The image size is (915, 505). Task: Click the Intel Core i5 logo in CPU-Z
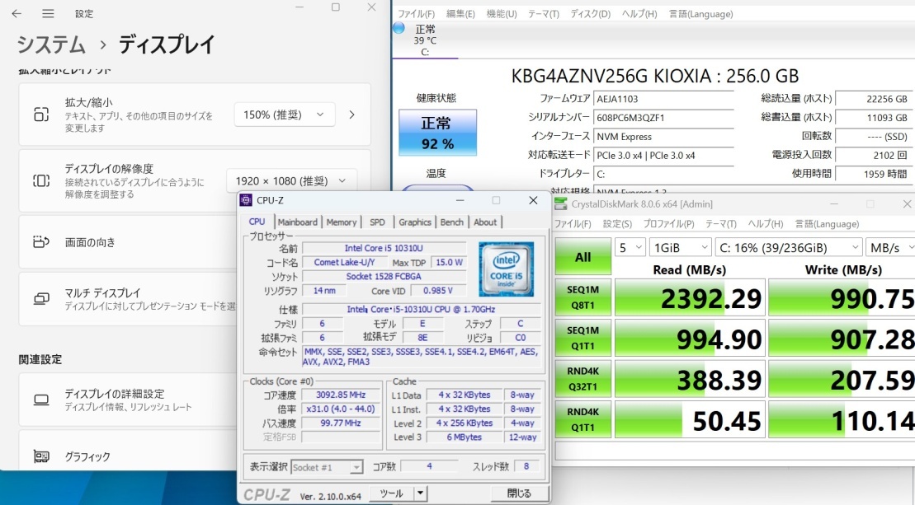506,269
